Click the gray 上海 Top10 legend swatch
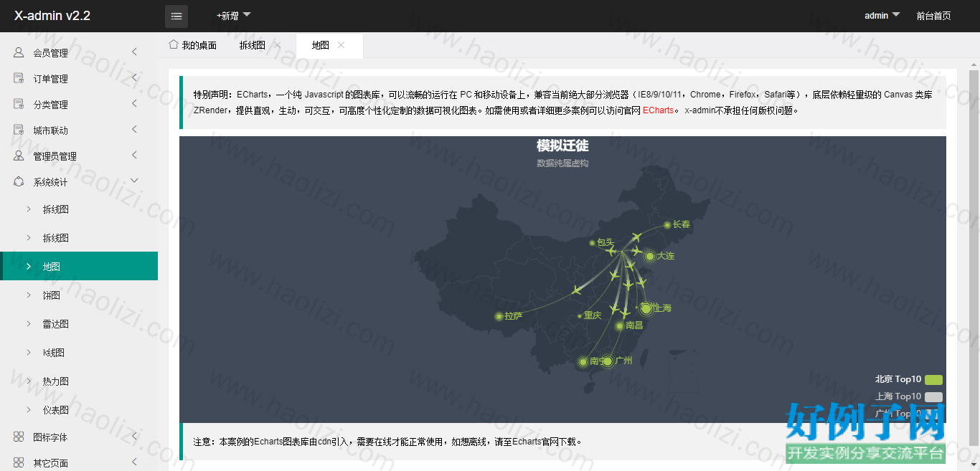This screenshot has width=980, height=471. coord(933,397)
